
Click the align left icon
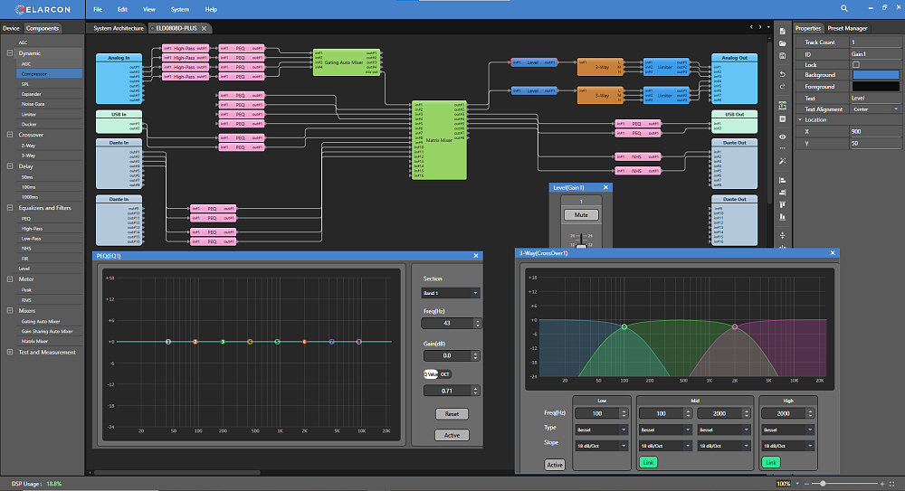(x=783, y=181)
